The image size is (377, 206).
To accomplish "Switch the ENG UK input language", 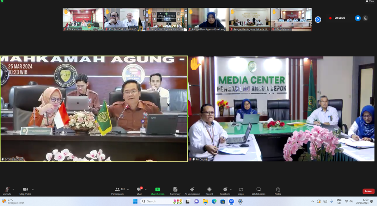I will (339, 201).
